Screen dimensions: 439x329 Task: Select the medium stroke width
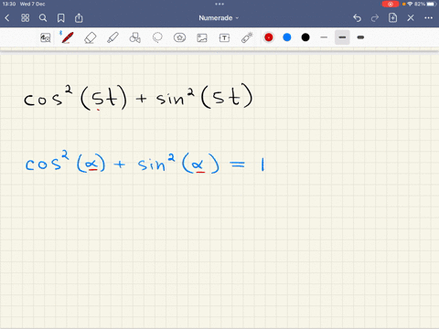pos(342,37)
